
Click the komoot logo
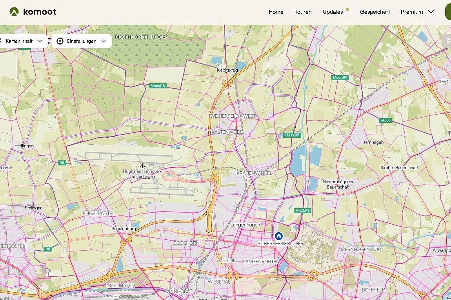click(33, 12)
